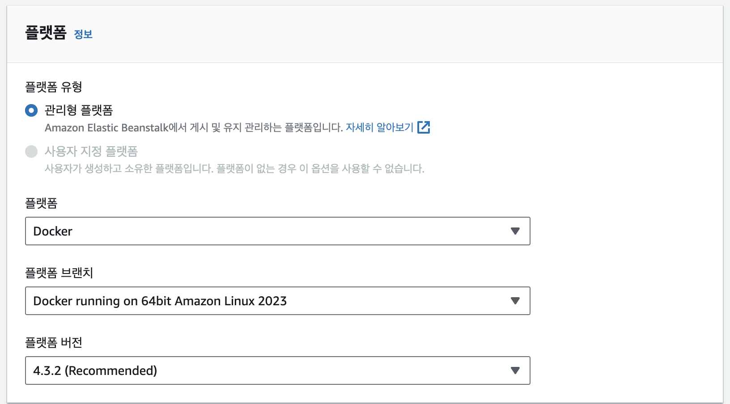
Task: Click the arrow icon on the Docker dropdown
Action: point(515,231)
